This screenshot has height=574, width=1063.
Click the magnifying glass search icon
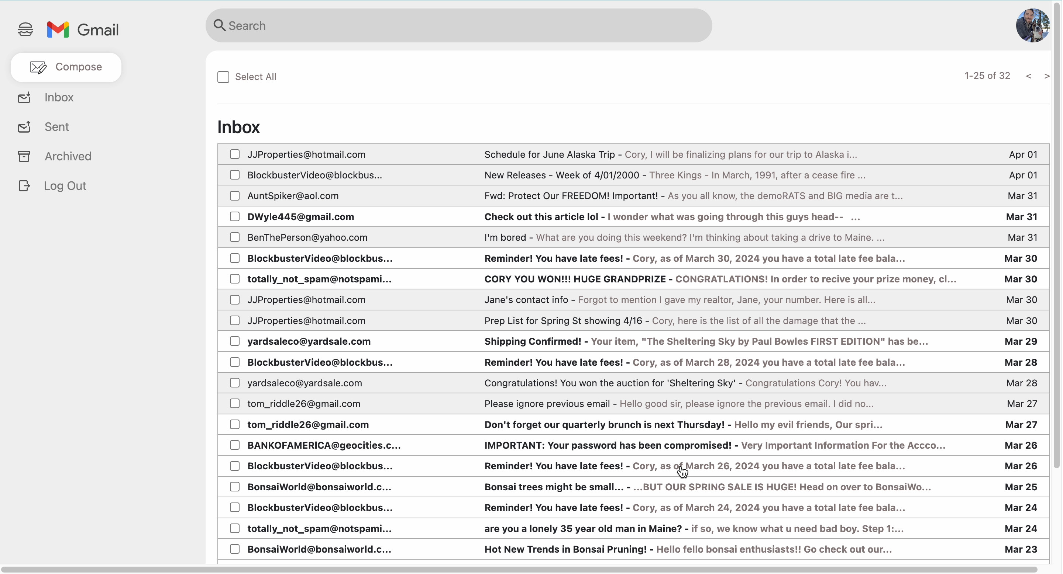tap(219, 25)
